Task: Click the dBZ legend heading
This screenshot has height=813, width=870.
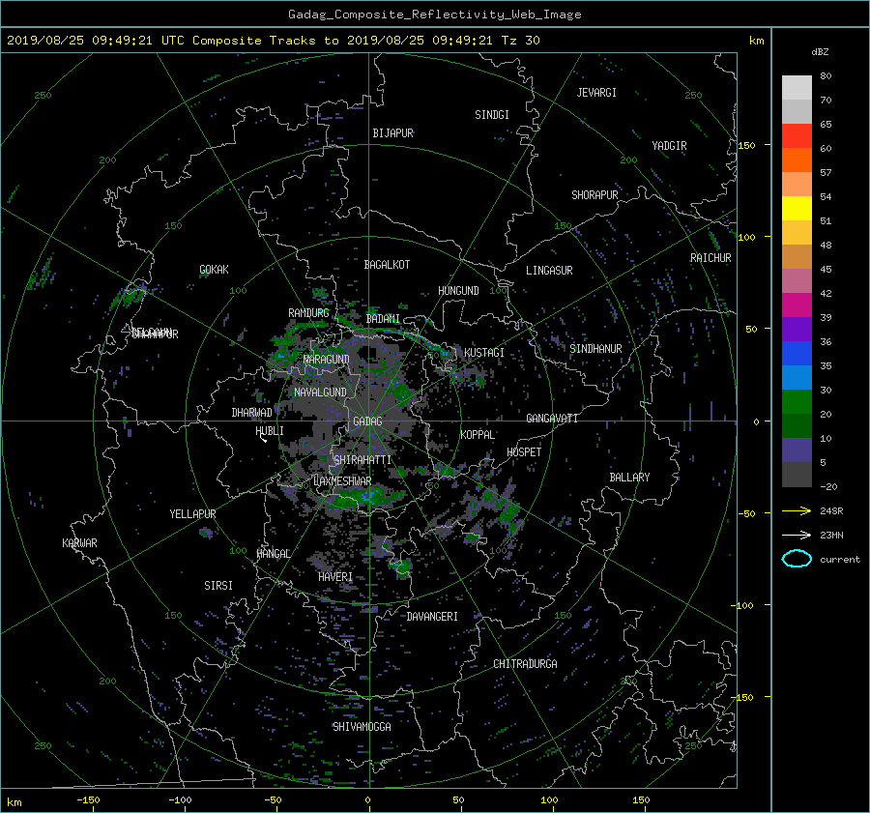Action: [x=820, y=52]
